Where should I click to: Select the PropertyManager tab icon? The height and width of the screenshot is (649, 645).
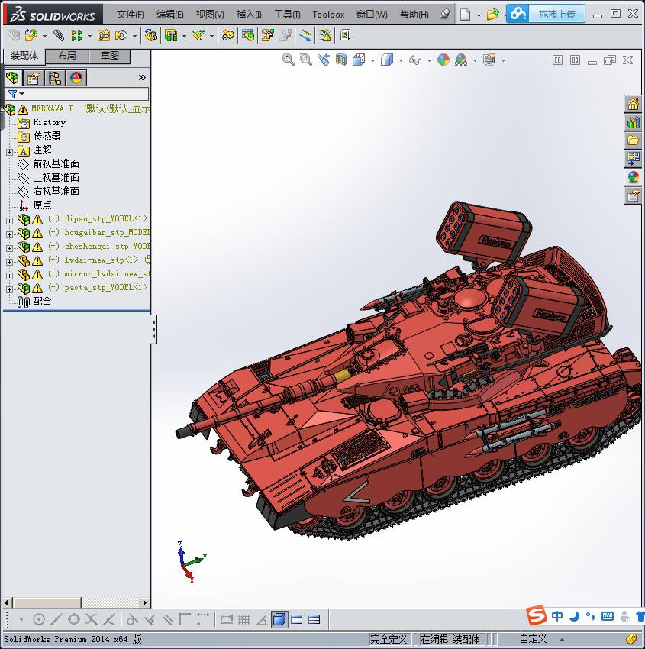33,78
